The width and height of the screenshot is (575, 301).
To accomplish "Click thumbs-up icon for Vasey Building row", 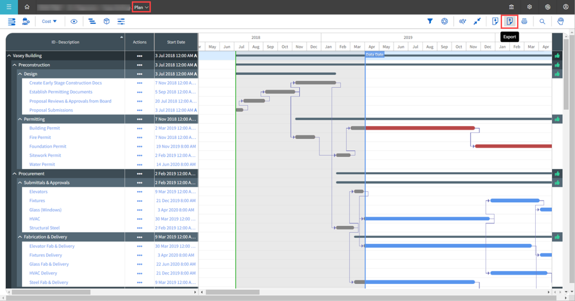I will click(557, 56).
